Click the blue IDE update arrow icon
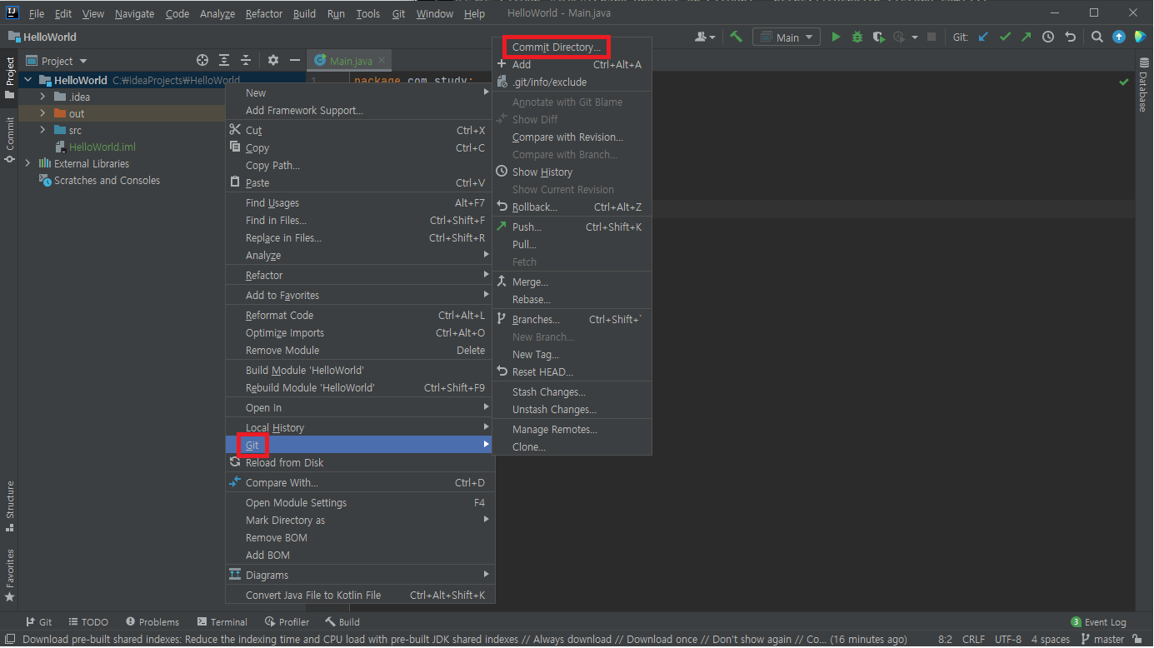This screenshot has width=1154, height=648. (x=1119, y=37)
